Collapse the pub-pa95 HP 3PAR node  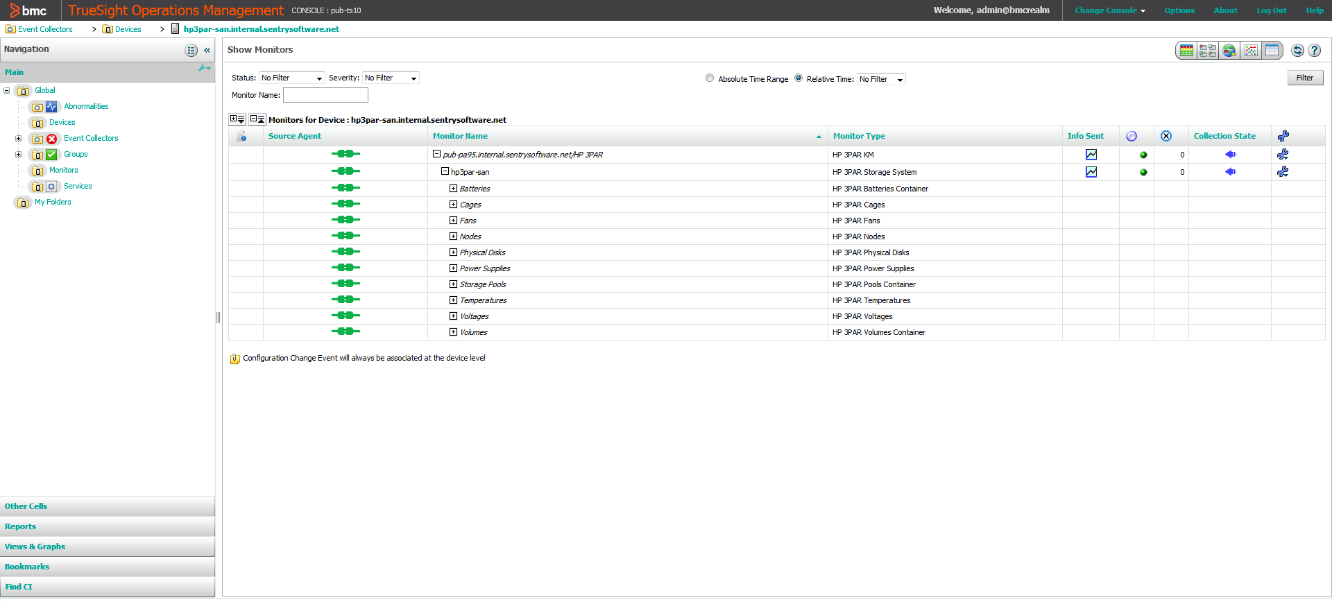click(x=437, y=154)
